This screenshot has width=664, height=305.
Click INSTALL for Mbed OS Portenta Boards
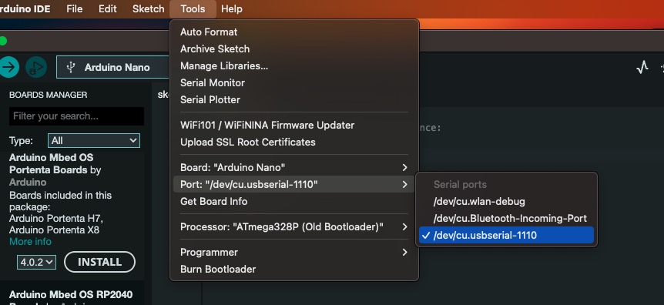(99, 262)
